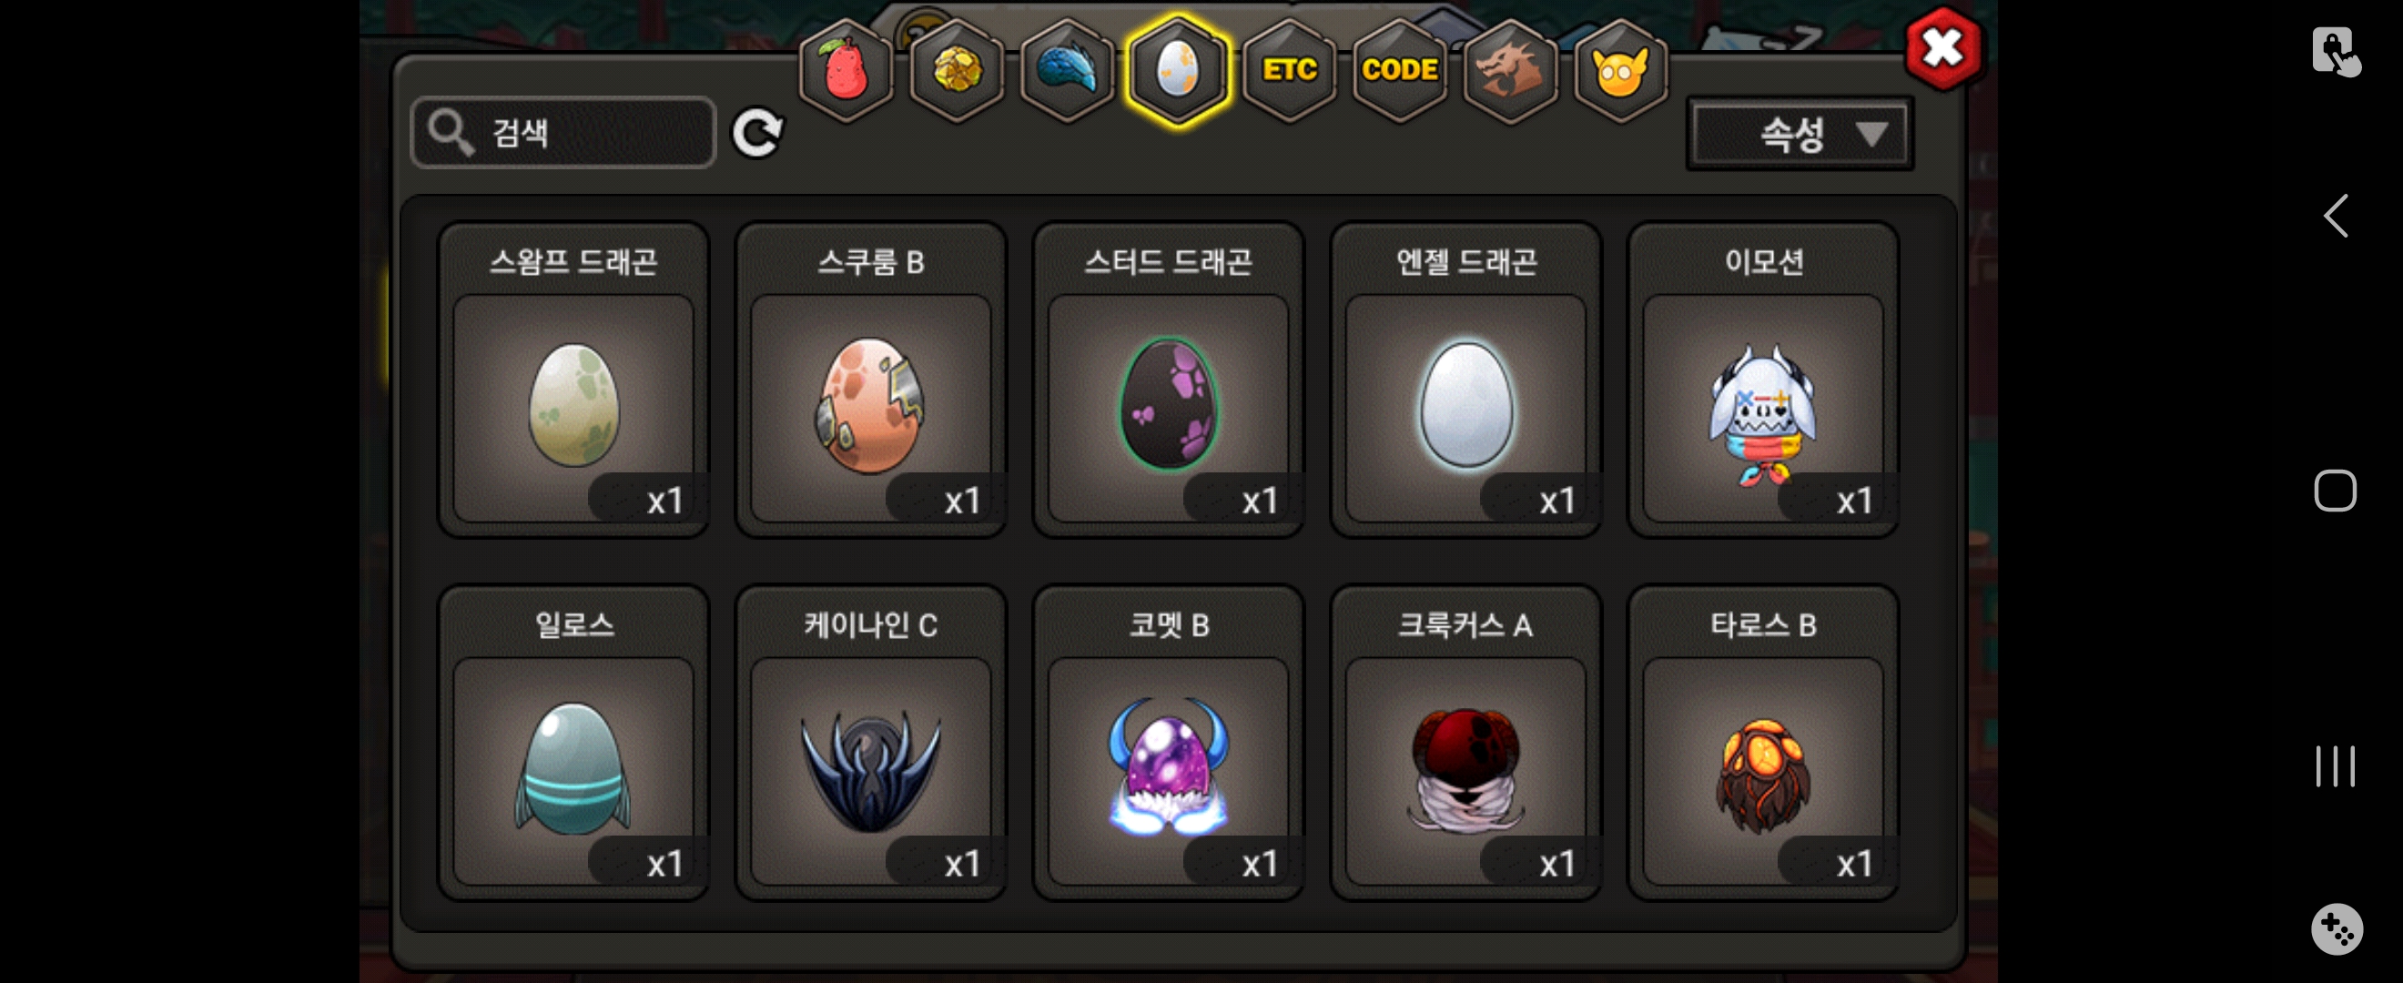Select the 스쿠룸 B cracked egg

(x=870, y=380)
